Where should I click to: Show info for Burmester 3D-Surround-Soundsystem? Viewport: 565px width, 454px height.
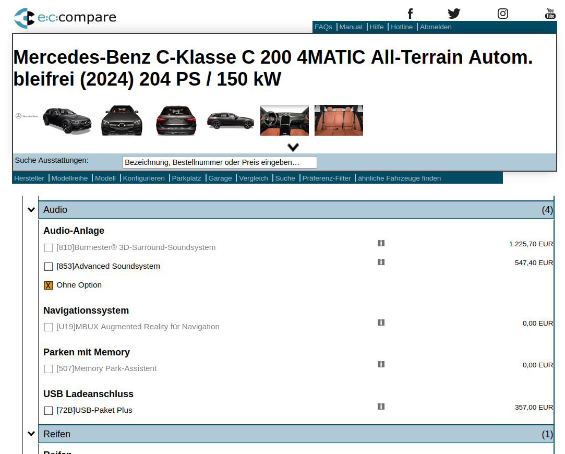point(381,243)
